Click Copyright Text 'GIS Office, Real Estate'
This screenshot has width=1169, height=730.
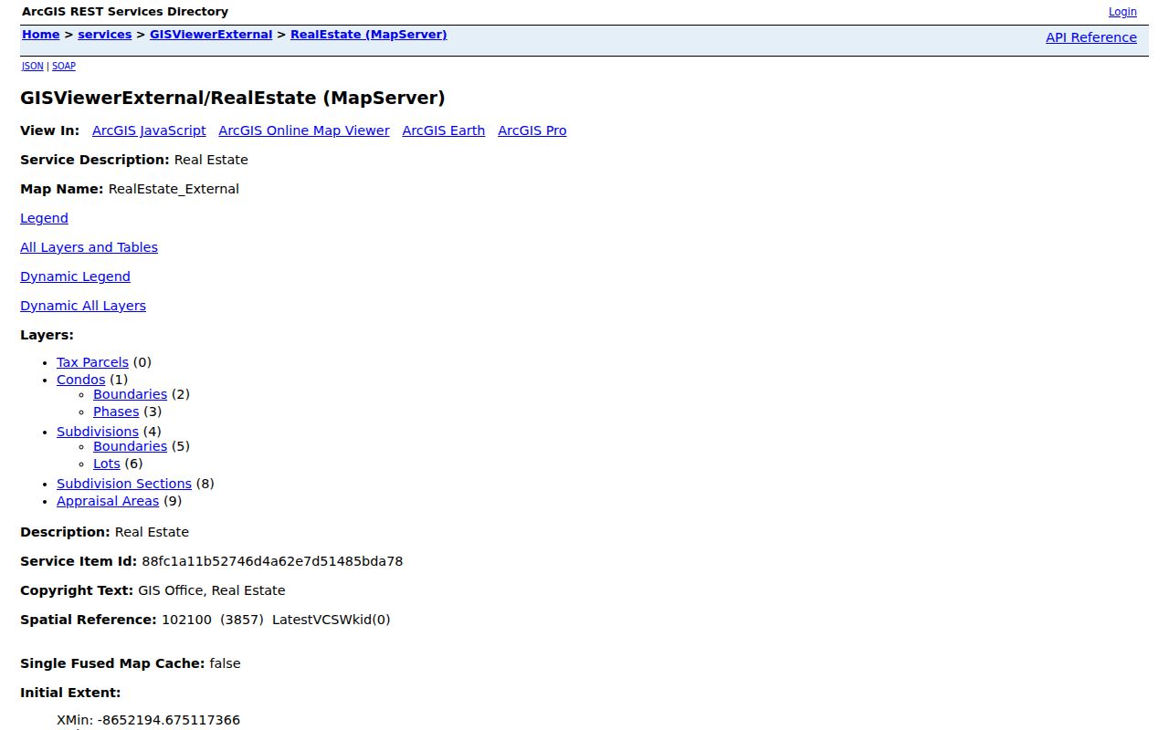(212, 590)
